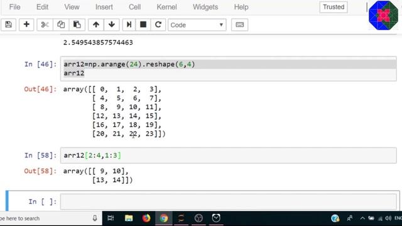Move selected cell up arrow
Screen dimensions: 402x226
(96, 24)
